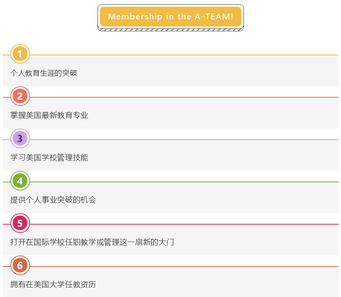Click the purple divider line beside number 3
Image resolution: width=341 pixels, height=297 pixels.
coord(182,140)
